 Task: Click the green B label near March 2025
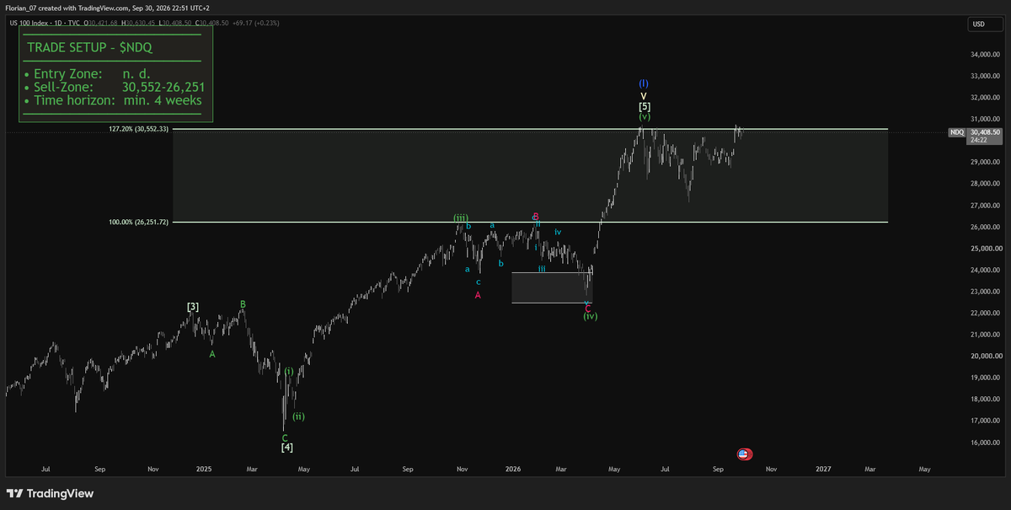coord(243,303)
